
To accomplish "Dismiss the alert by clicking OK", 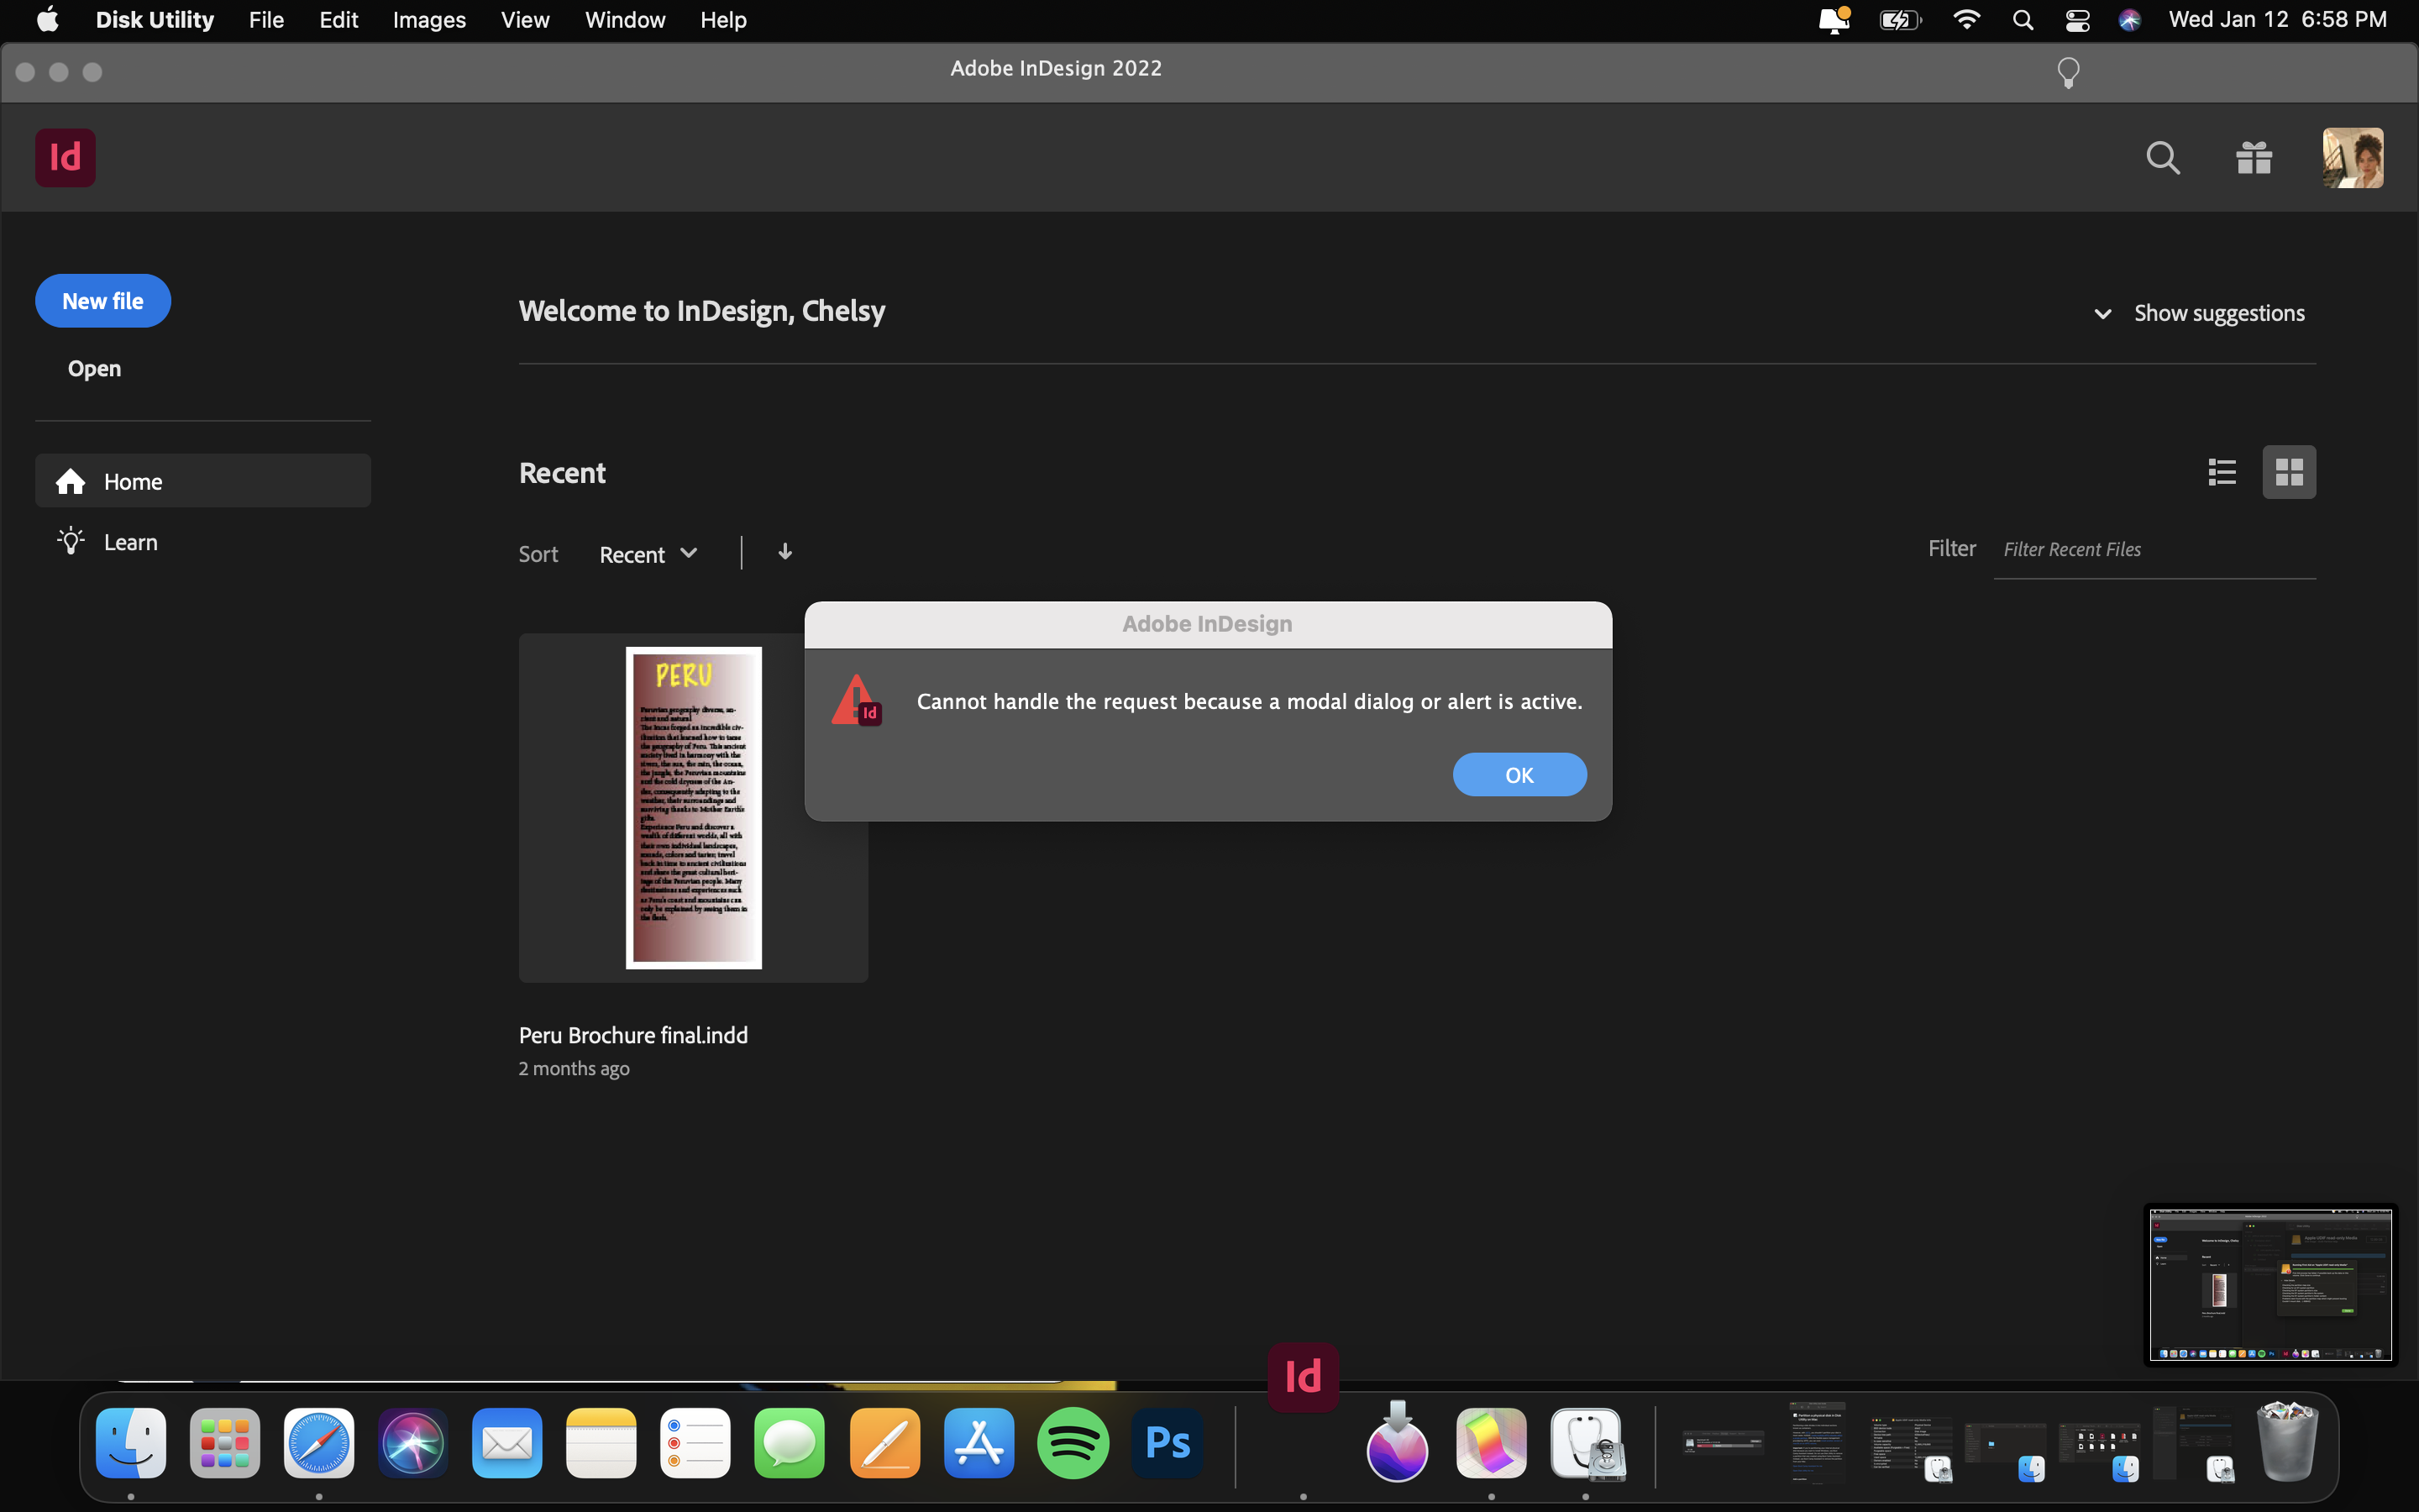I will point(1519,774).
